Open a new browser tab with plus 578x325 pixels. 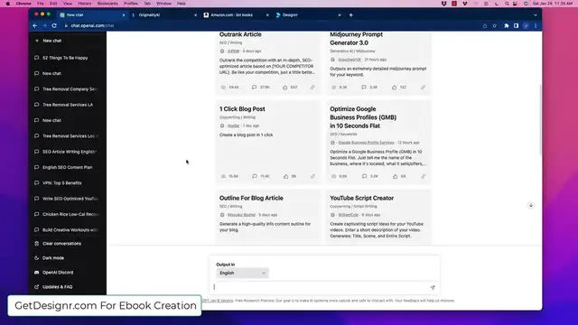coord(351,15)
